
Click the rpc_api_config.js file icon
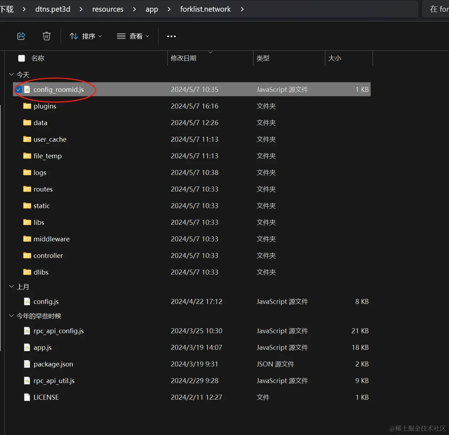click(27, 331)
